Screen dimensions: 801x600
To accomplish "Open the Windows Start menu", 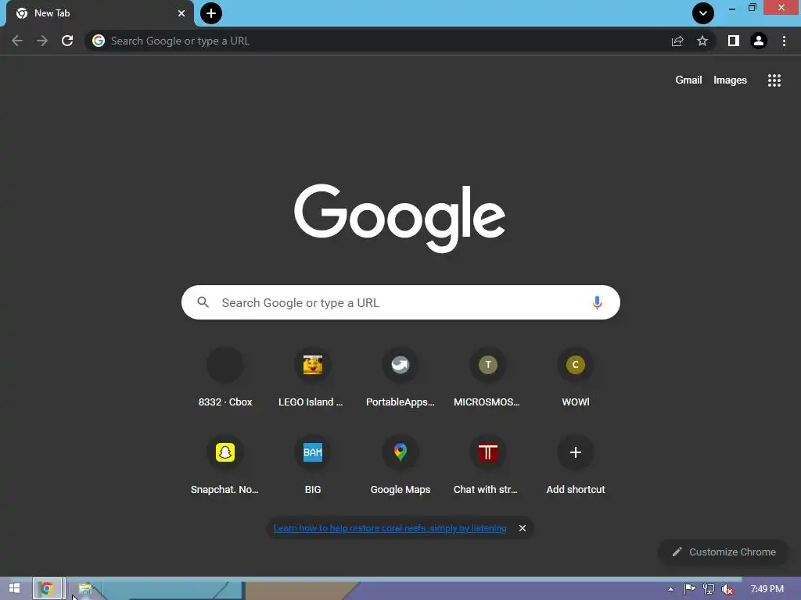I will [x=14, y=589].
